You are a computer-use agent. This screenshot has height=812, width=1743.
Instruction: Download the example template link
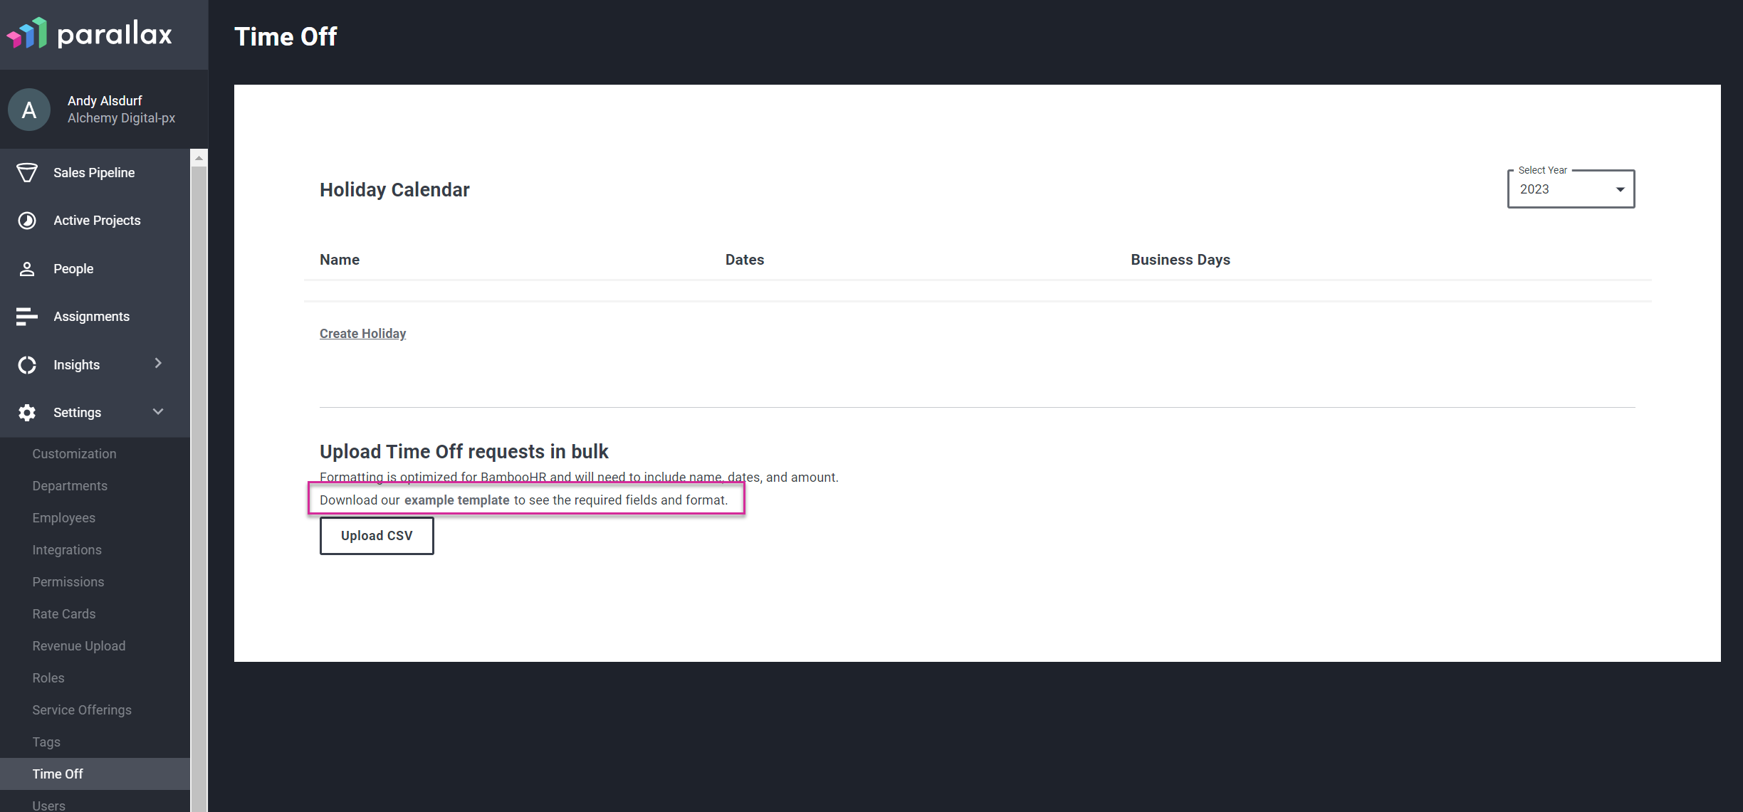point(456,500)
